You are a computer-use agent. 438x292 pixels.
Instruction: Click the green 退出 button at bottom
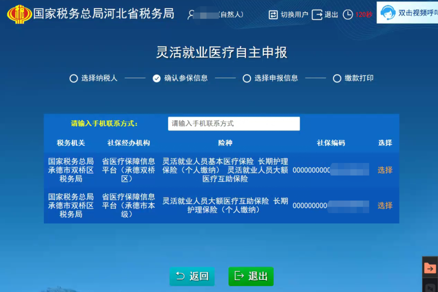pos(251,276)
